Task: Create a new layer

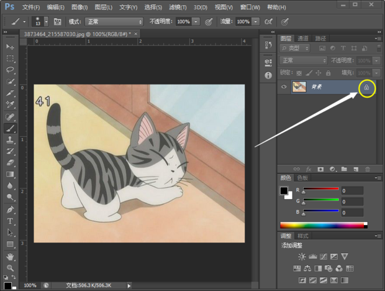Action: tap(356, 169)
